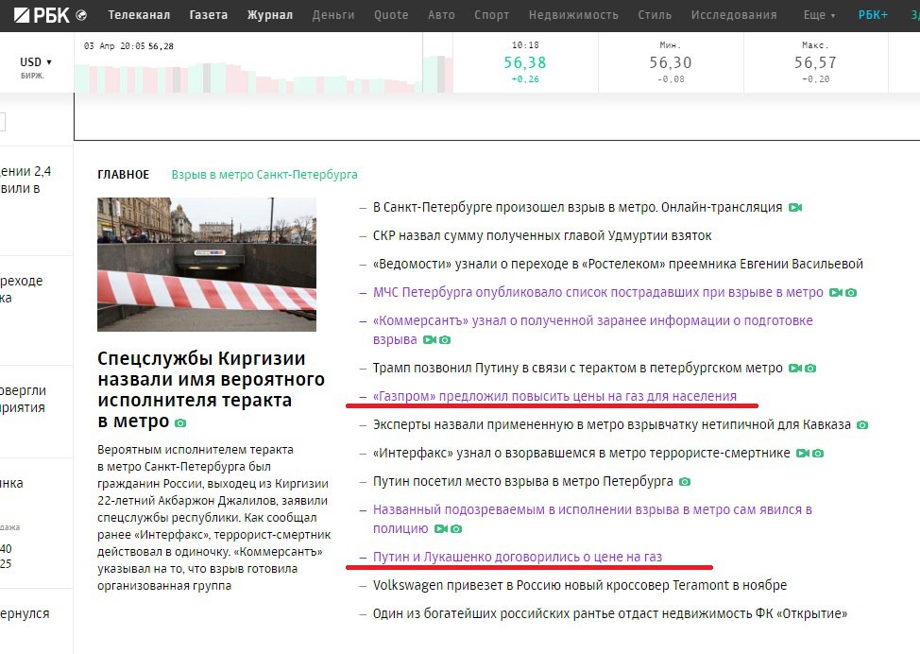Open «Газпром» предложил повысить цены article
This screenshot has height=654, width=920.
(554, 396)
